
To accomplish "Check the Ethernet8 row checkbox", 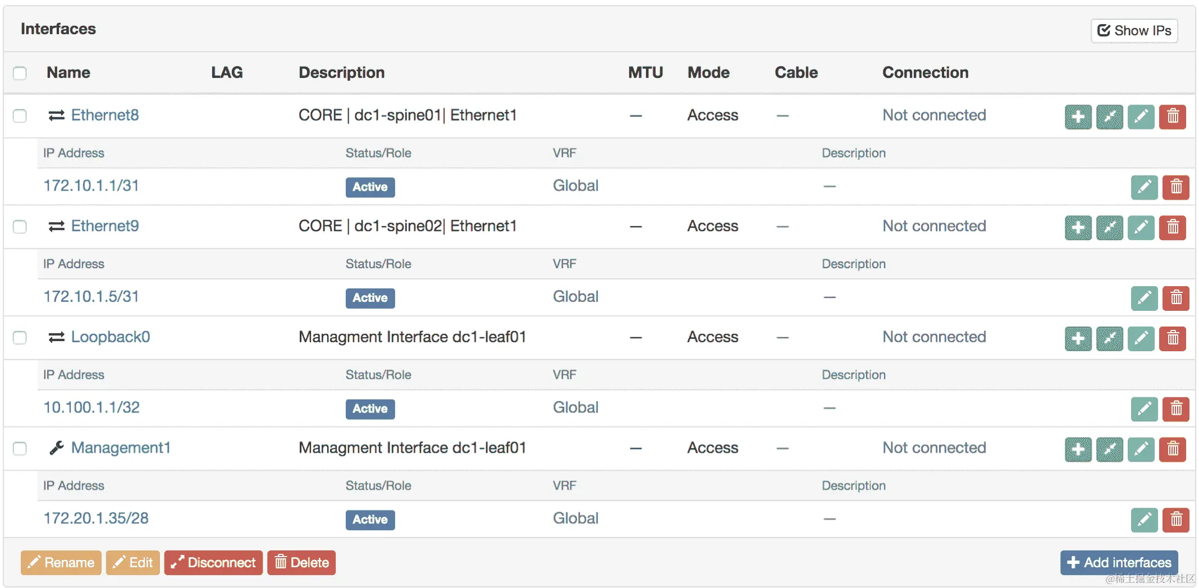I will (x=20, y=116).
